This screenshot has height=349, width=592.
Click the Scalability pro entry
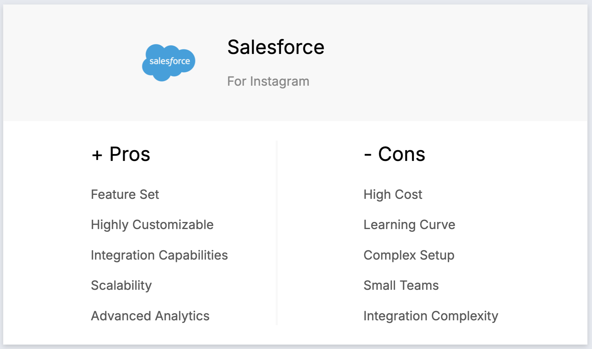[x=121, y=285]
